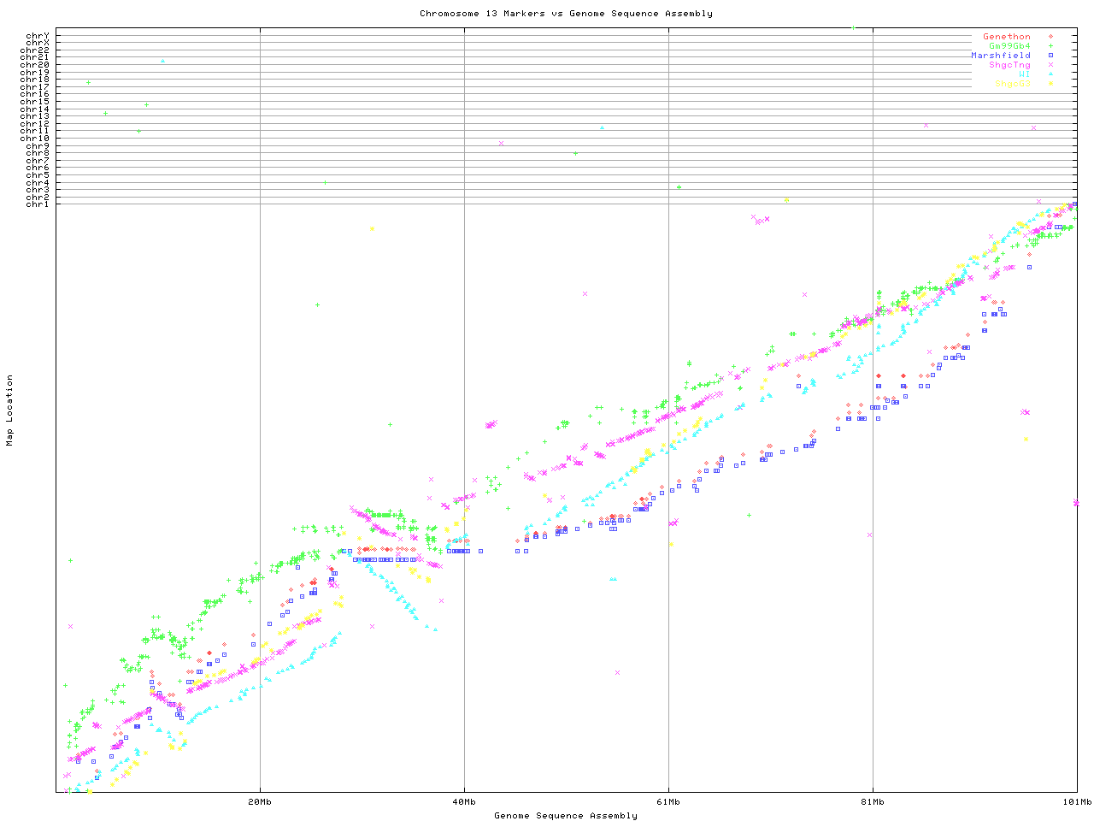The image size is (1094, 821).
Task: Select the Genethon legend label
Action: coord(1006,37)
